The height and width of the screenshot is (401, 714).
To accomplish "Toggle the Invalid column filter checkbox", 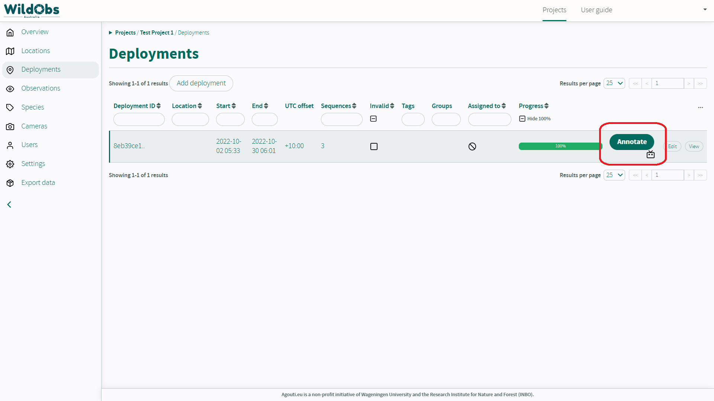I will [x=373, y=118].
